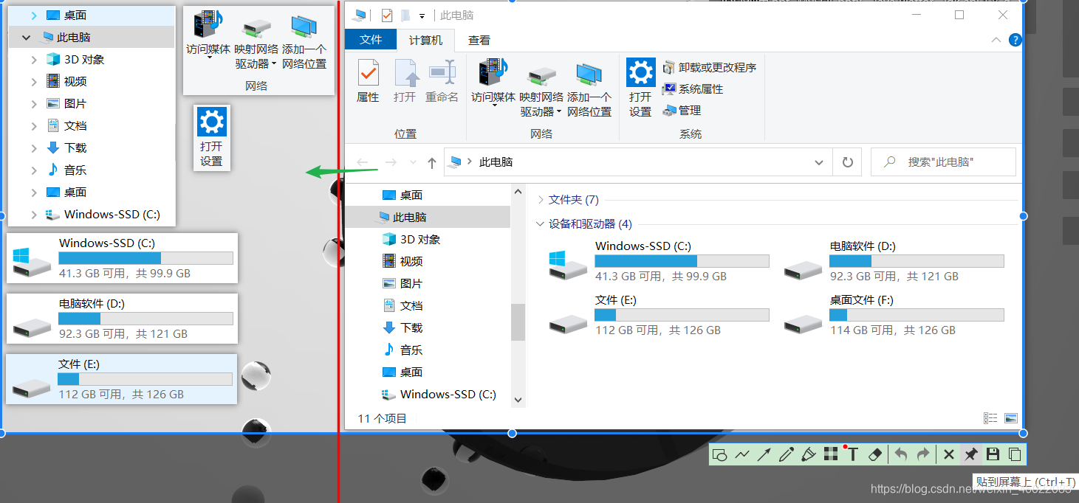
Task: Undo the last annotation
Action: pyautogui.click(x=900, y=454)
